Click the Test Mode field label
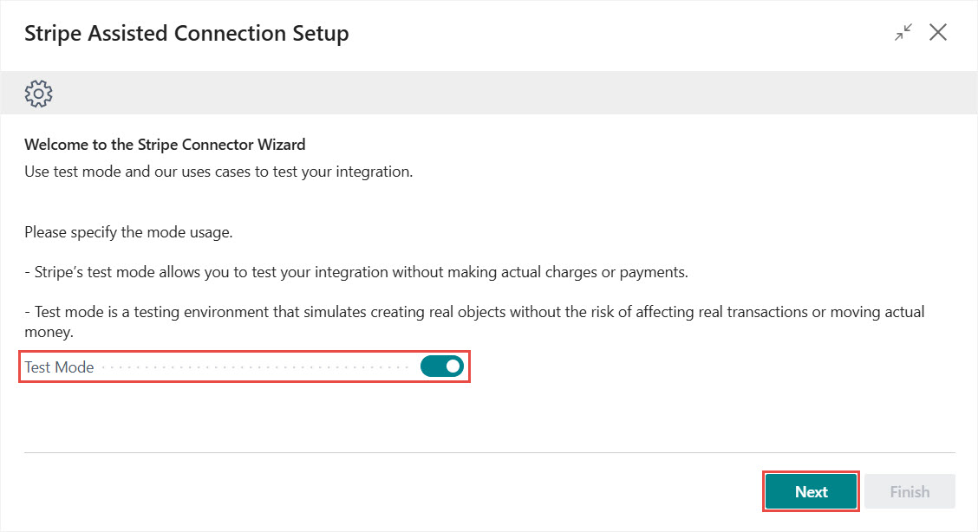Viewport: 978px width, 532px height. pos(59,367)
